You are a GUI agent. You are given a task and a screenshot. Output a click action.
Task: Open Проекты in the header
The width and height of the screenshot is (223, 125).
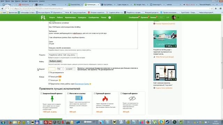pyautogui.click(x=144, y=17)
